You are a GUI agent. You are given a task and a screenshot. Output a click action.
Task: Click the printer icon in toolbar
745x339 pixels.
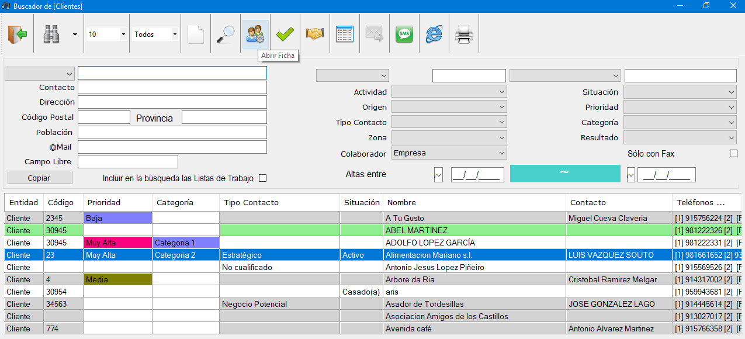pos(464,34)
